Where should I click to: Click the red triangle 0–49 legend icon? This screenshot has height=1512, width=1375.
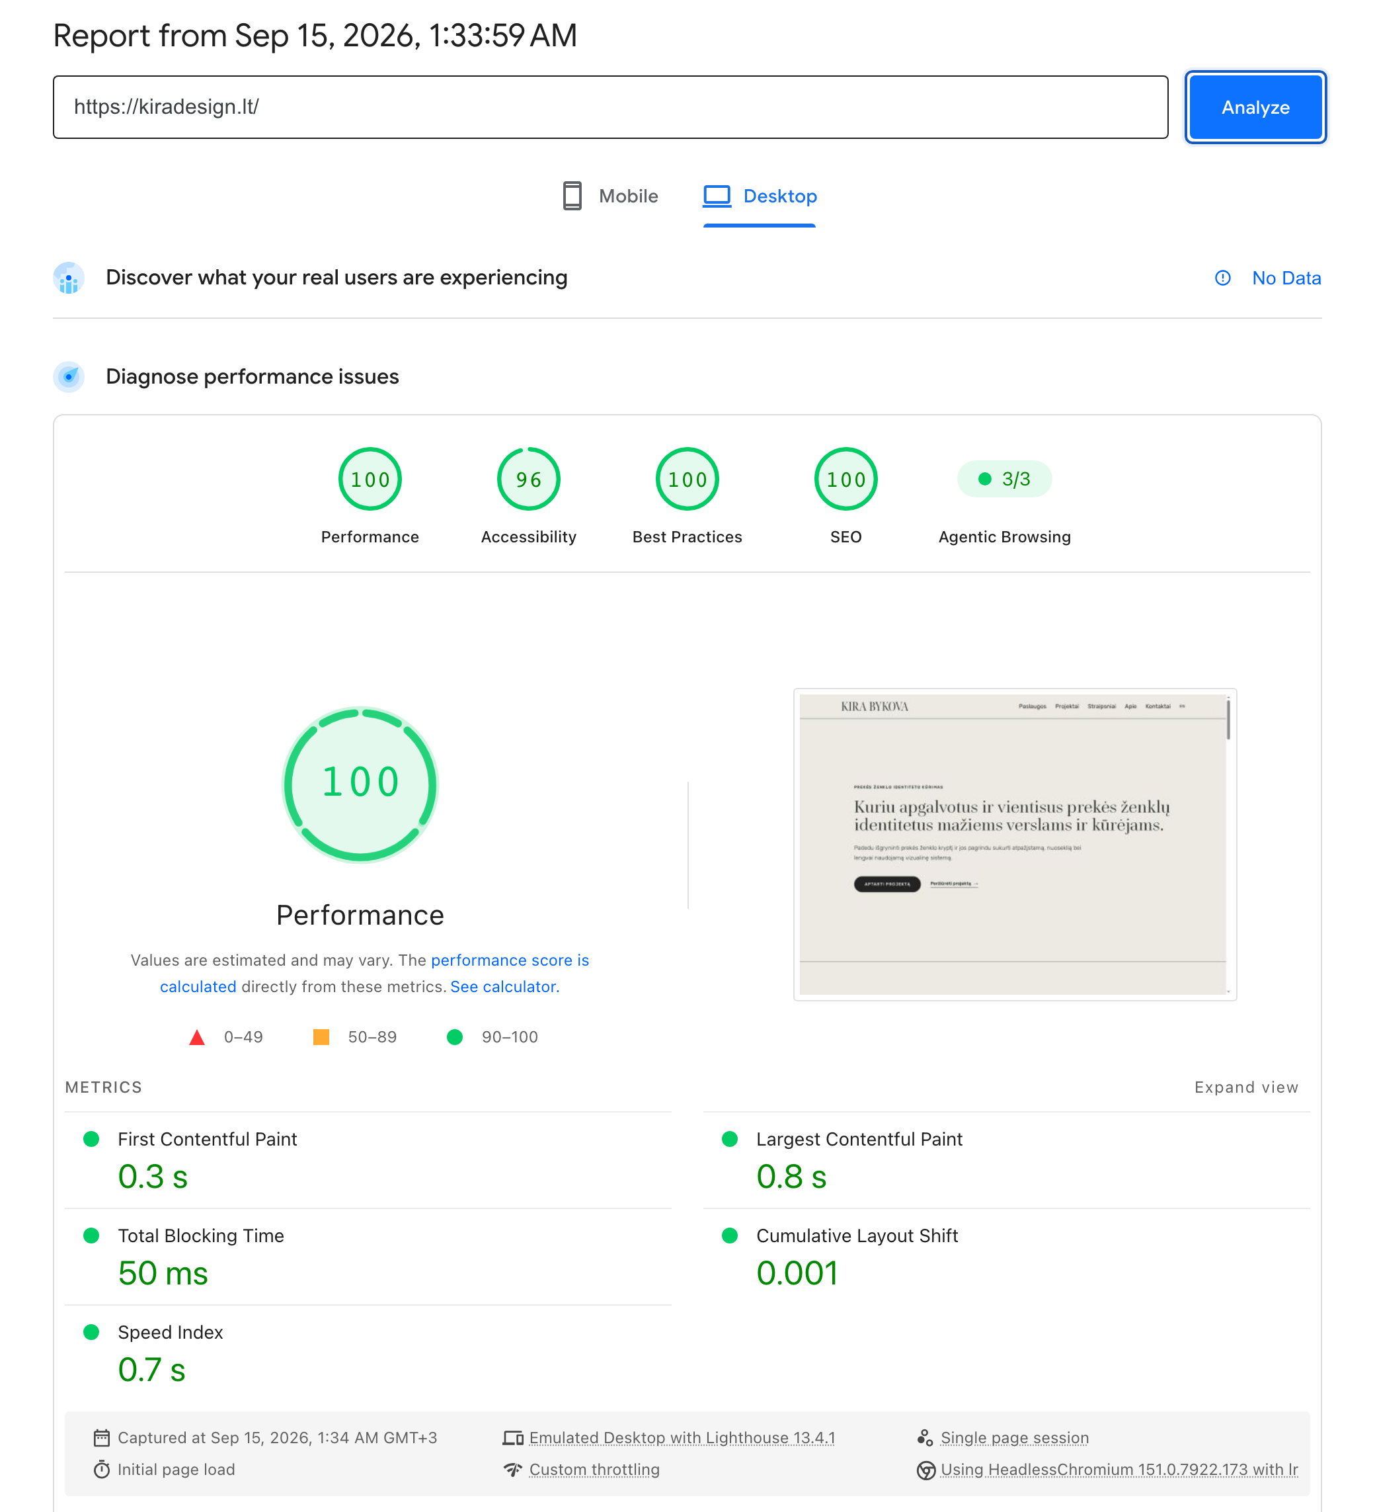196,1037
